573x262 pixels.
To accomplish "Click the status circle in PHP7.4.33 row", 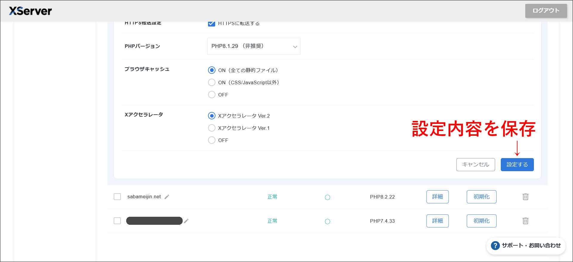I will [327, 221].
